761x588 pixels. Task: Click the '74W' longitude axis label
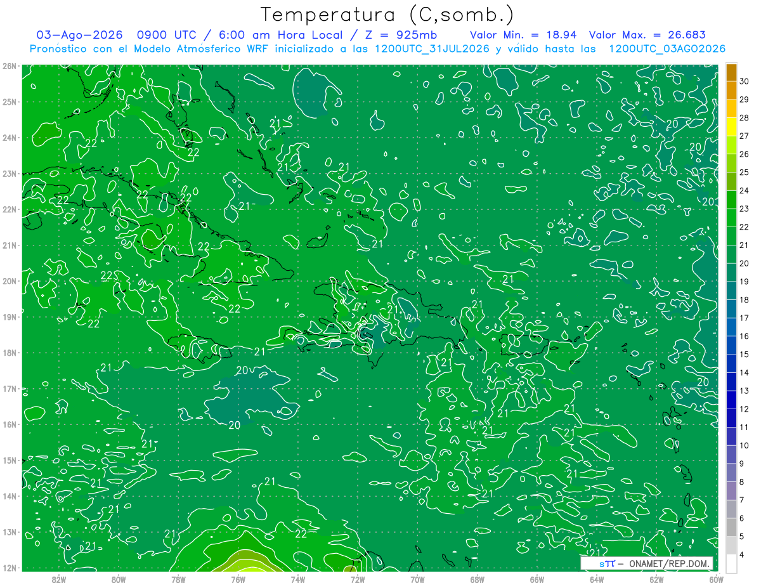click(x=298, y=579)
